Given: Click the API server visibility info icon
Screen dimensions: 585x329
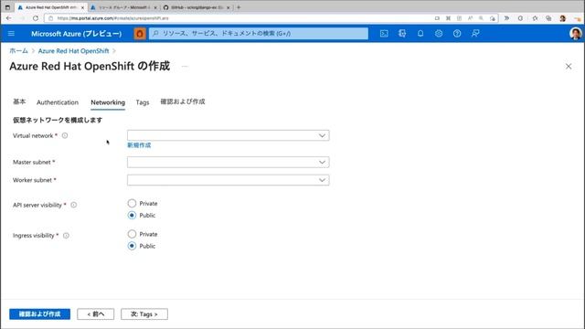Looking at the screenshot, I should (74, 205).
